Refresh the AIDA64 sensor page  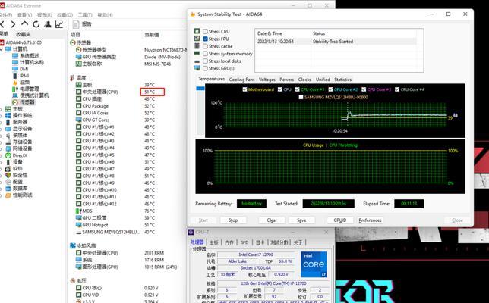pos(36,24)
